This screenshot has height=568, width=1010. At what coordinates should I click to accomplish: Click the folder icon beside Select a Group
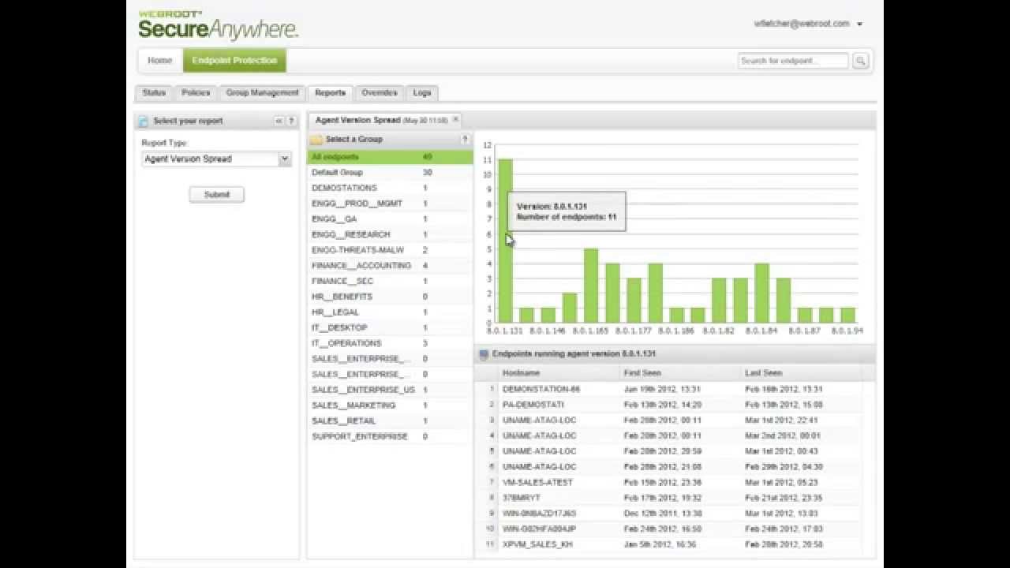316,140
